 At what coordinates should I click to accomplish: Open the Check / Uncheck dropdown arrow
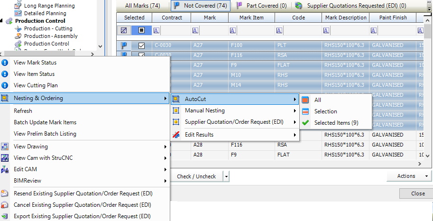tap(226, 176)
